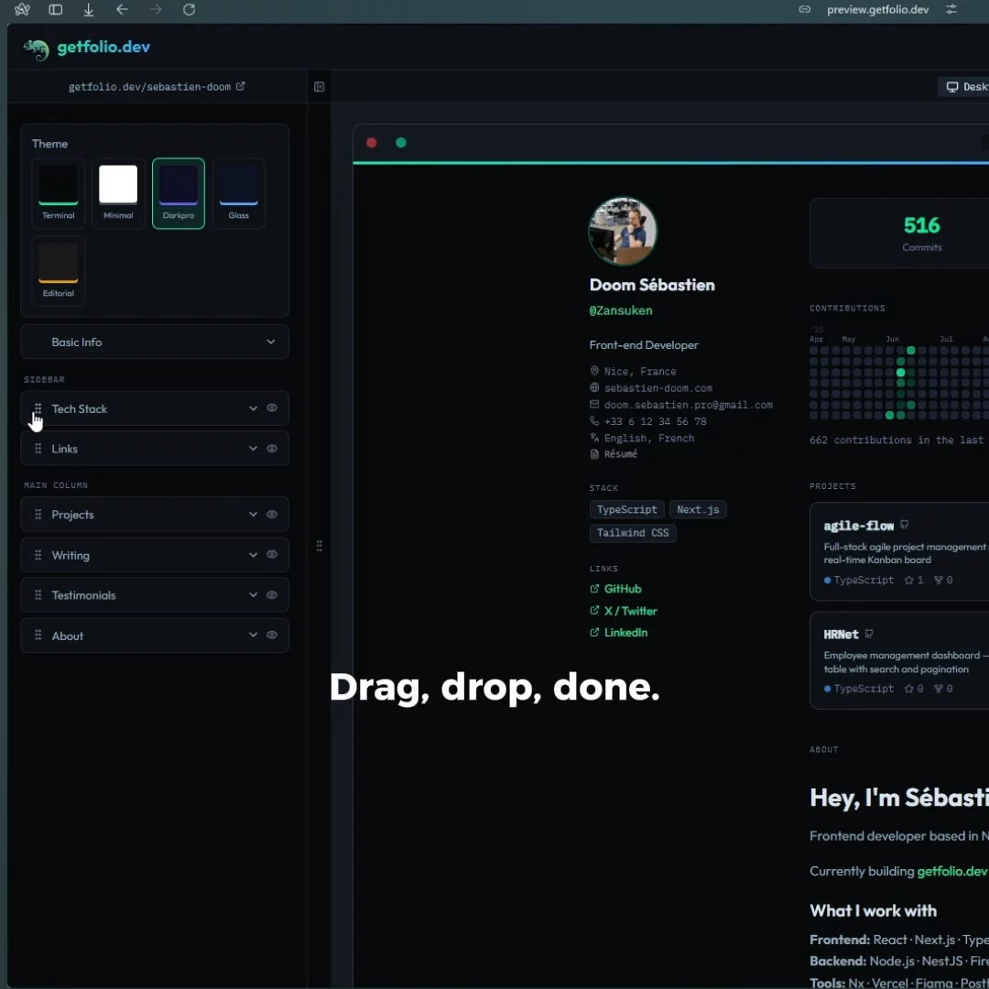Click the profile avatar photo

[x=623, y=231]
